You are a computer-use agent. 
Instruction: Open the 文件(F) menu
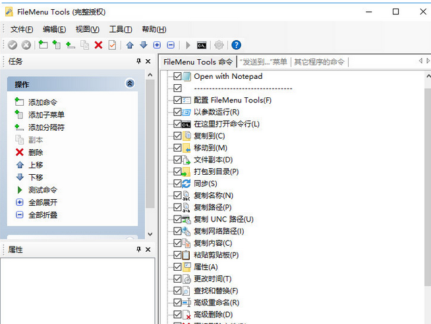(22, 30)
